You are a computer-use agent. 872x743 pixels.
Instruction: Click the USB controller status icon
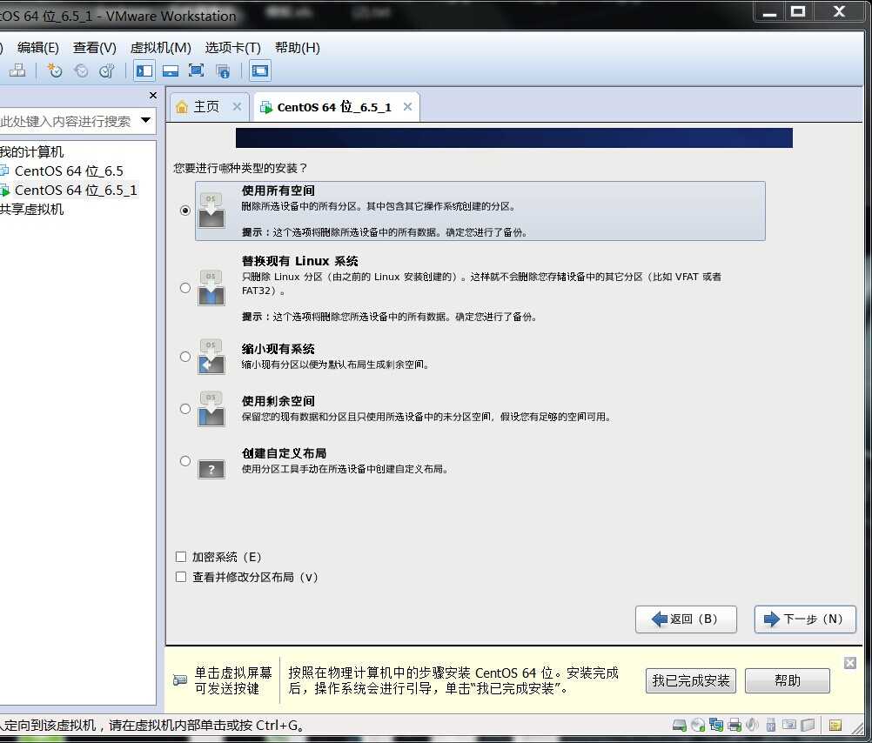click(770, 725)
